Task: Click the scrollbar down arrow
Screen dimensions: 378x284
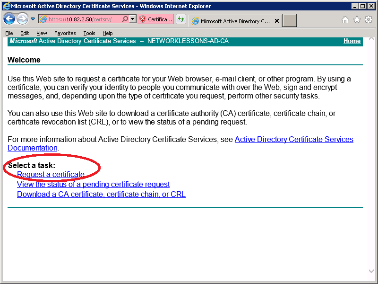Action: pos(371,271)
